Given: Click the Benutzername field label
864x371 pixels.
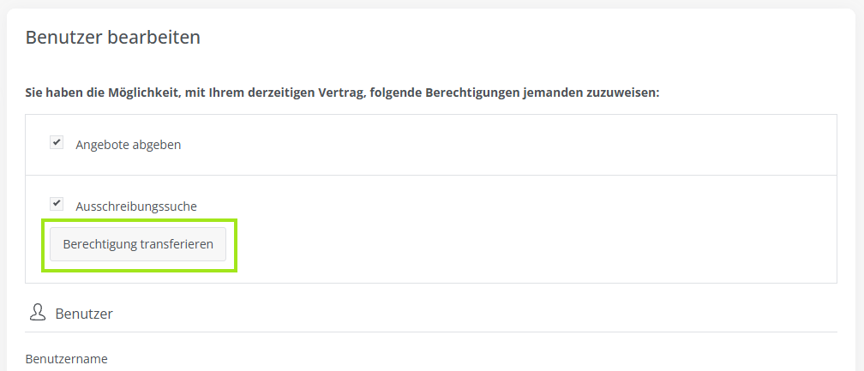Looking at the screenshot, I should click(x=67, y=359).
